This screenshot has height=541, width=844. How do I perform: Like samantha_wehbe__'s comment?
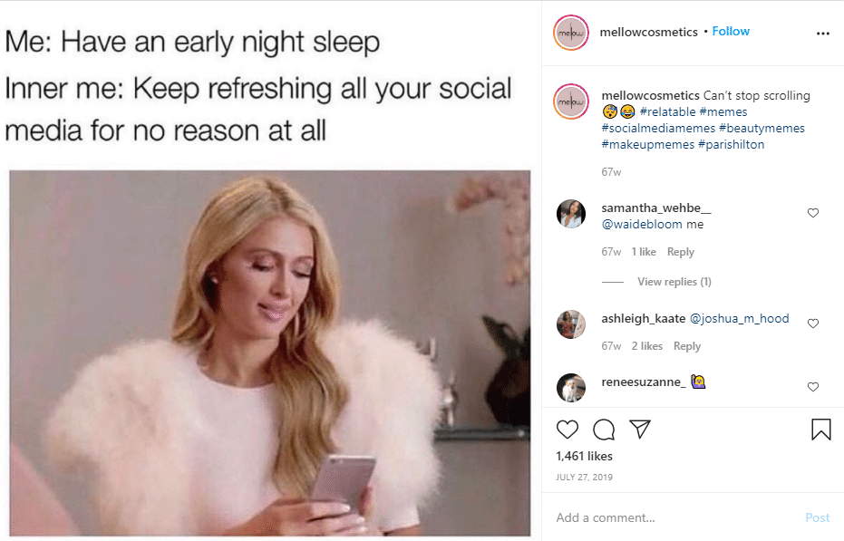(813, 213)
